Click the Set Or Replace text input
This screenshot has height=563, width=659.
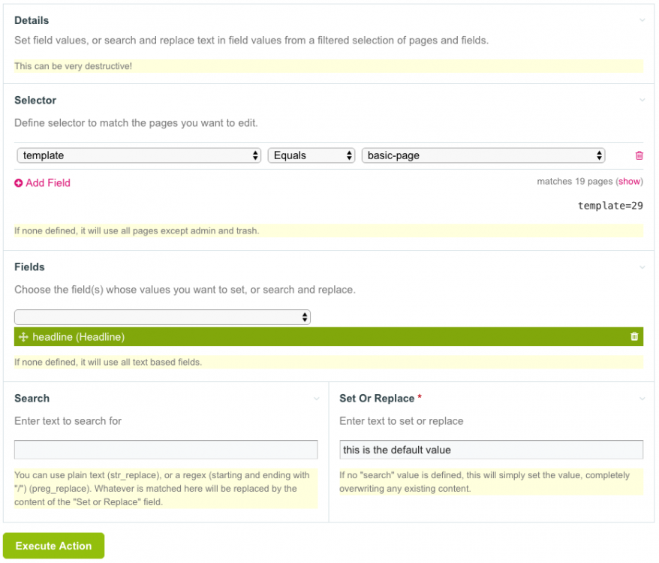pyautogui.click(x=491, y=450)
